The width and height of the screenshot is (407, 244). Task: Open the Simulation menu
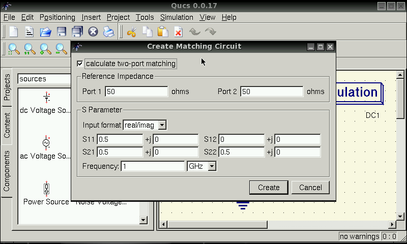tap(177, 17)
